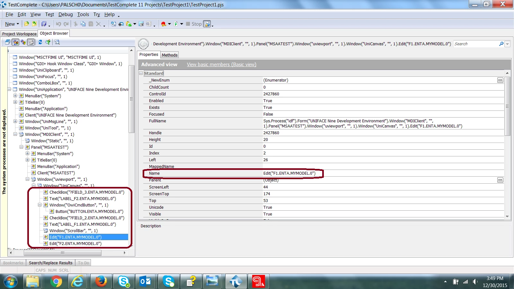Viewport: 514px width, 289px height.
Task: Click the Undo toolbar icon
Action: (x=58, y=24)
